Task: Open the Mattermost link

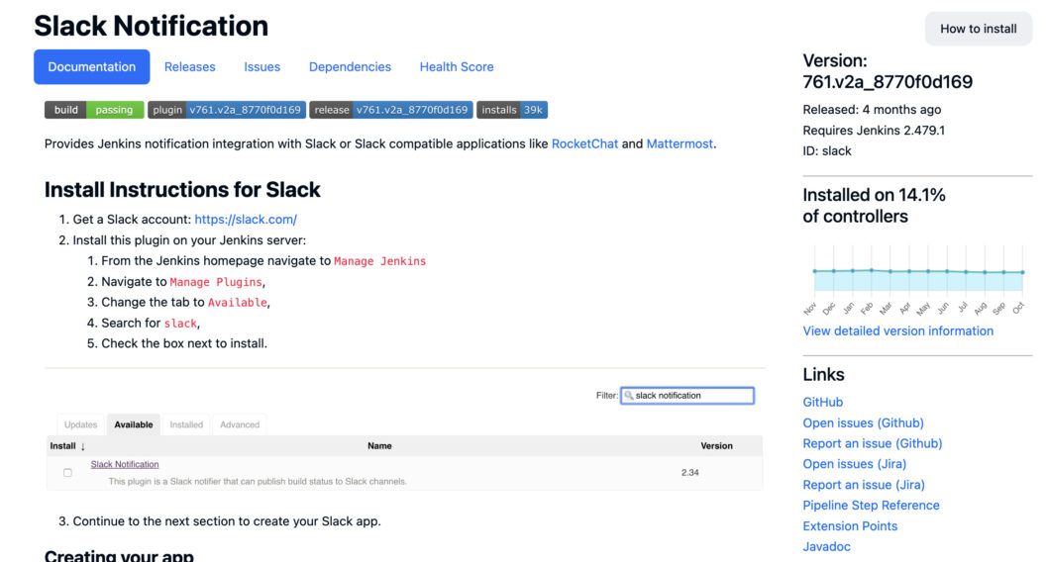Action: point(680,144)
